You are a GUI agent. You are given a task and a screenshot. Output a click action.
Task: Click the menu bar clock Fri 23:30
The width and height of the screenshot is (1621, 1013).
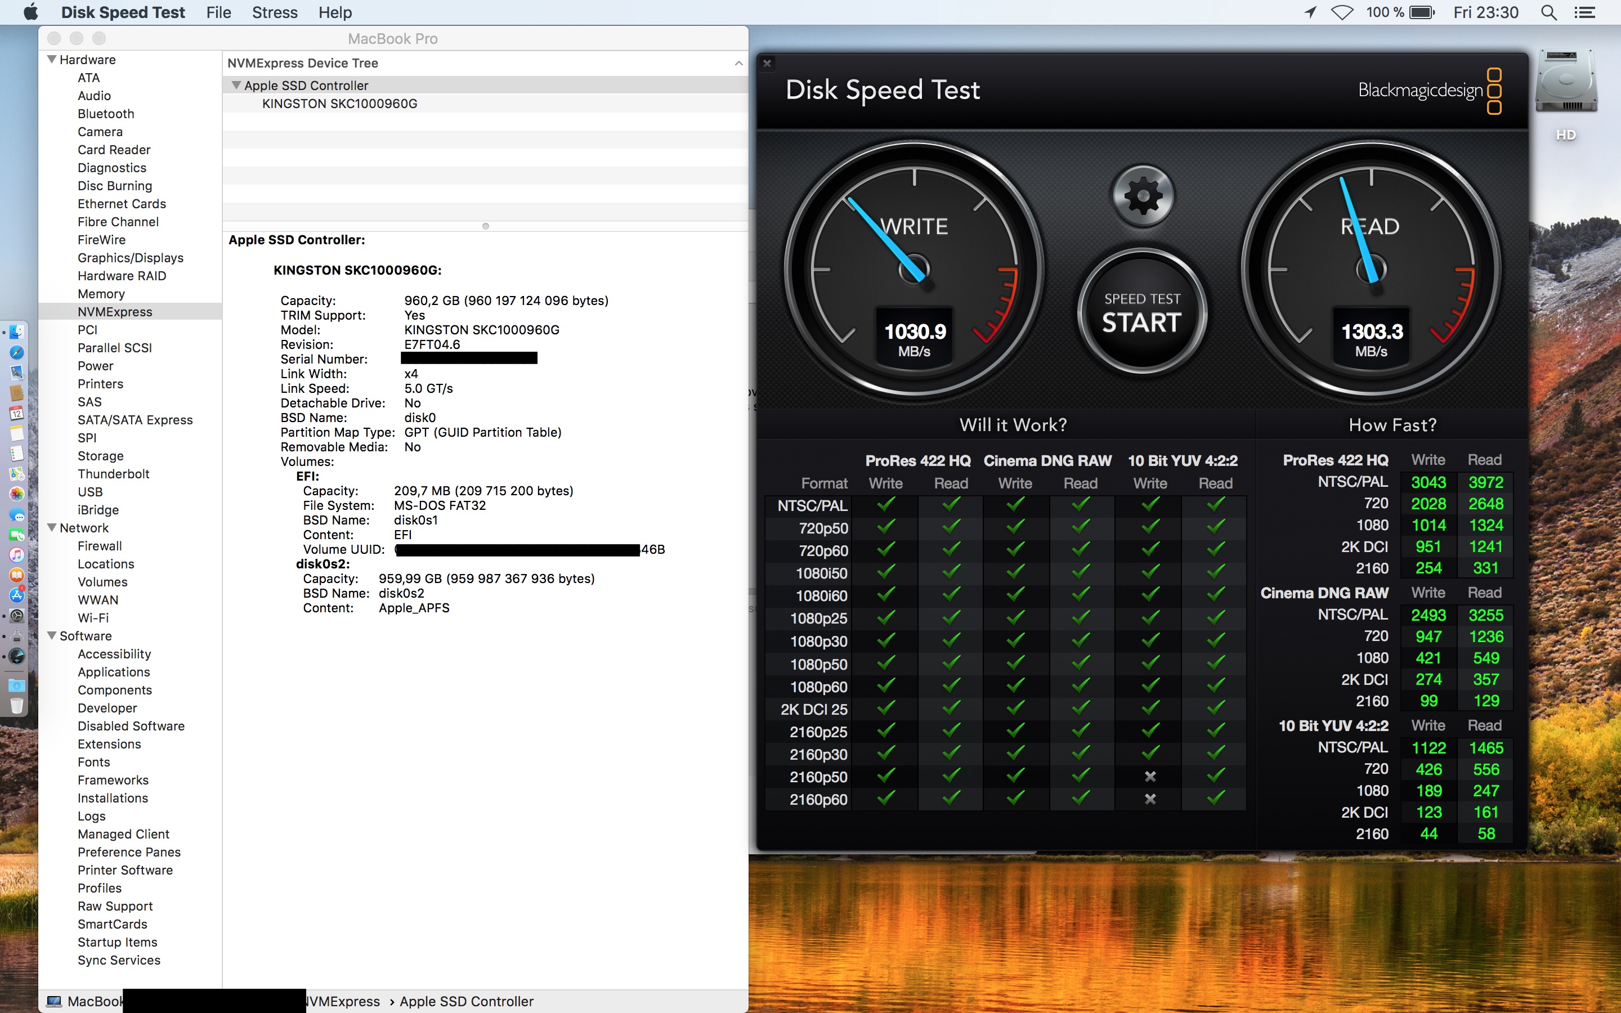[1486, 12]
